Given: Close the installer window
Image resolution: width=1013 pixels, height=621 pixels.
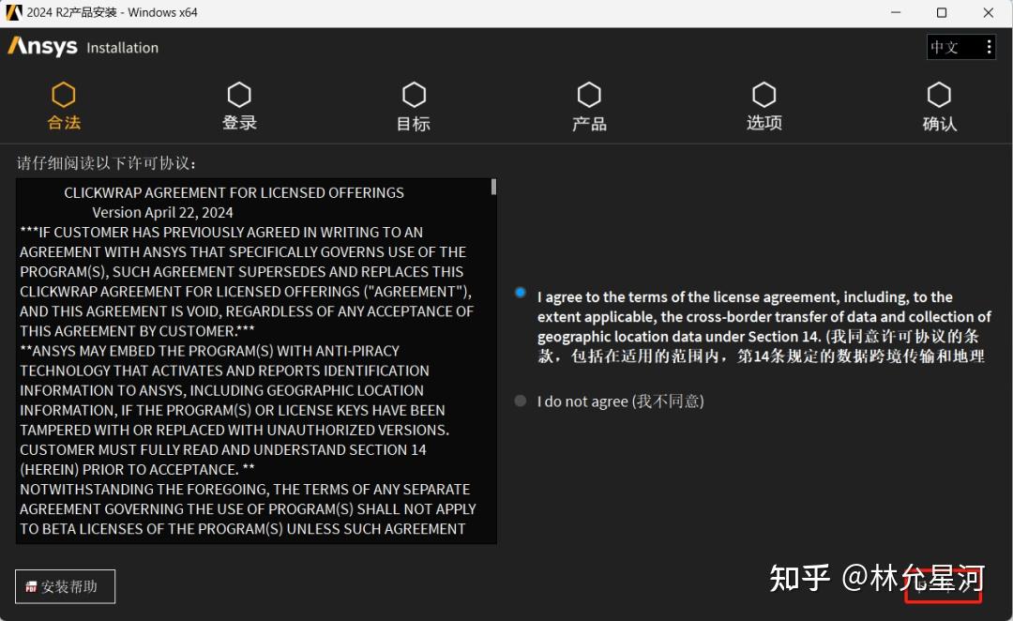Looking at the screenshot, I should pyautogui.click(x=987, y=12).
